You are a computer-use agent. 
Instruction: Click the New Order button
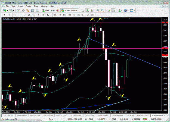(x=48, y=11)
